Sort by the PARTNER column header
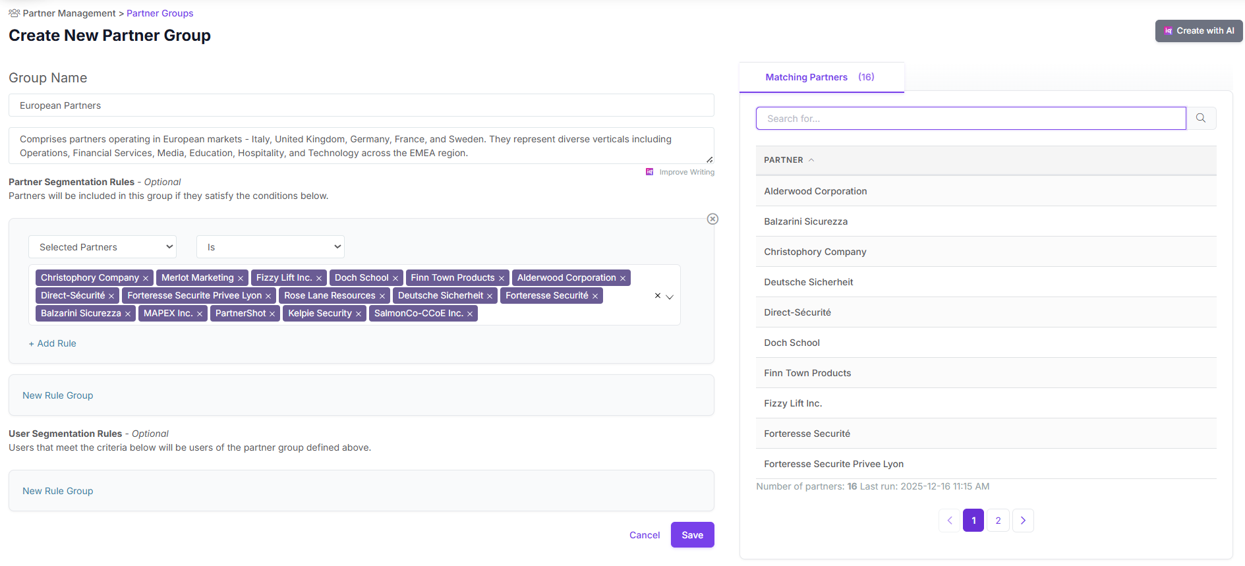This screenshot has width=1245, height=566. point(784,160)
